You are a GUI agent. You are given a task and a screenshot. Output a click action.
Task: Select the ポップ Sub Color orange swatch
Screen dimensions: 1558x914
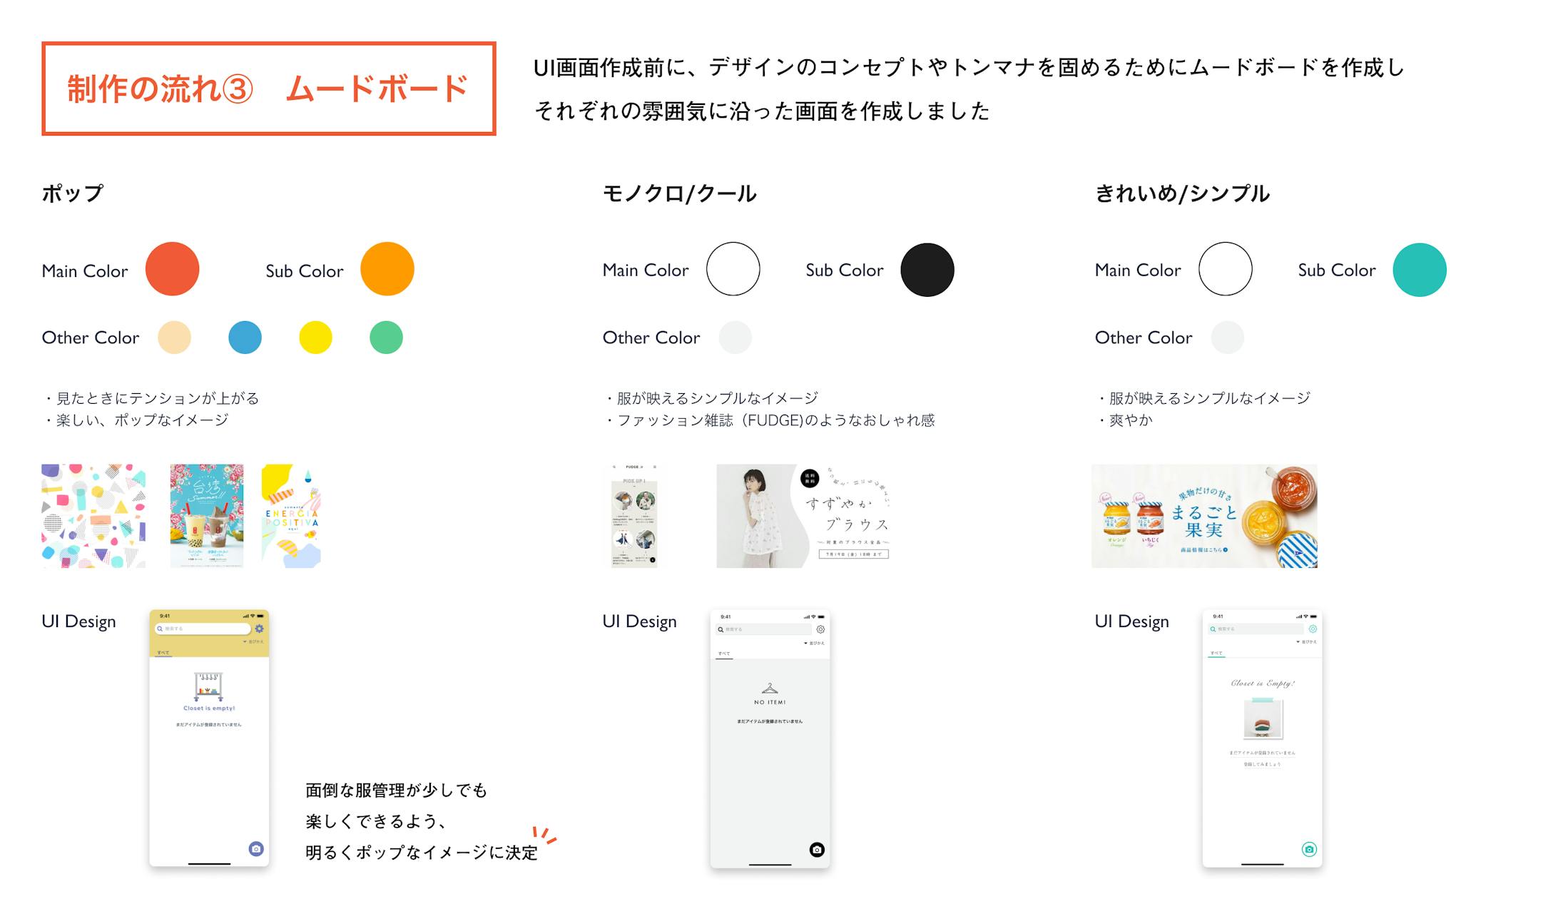388,269
